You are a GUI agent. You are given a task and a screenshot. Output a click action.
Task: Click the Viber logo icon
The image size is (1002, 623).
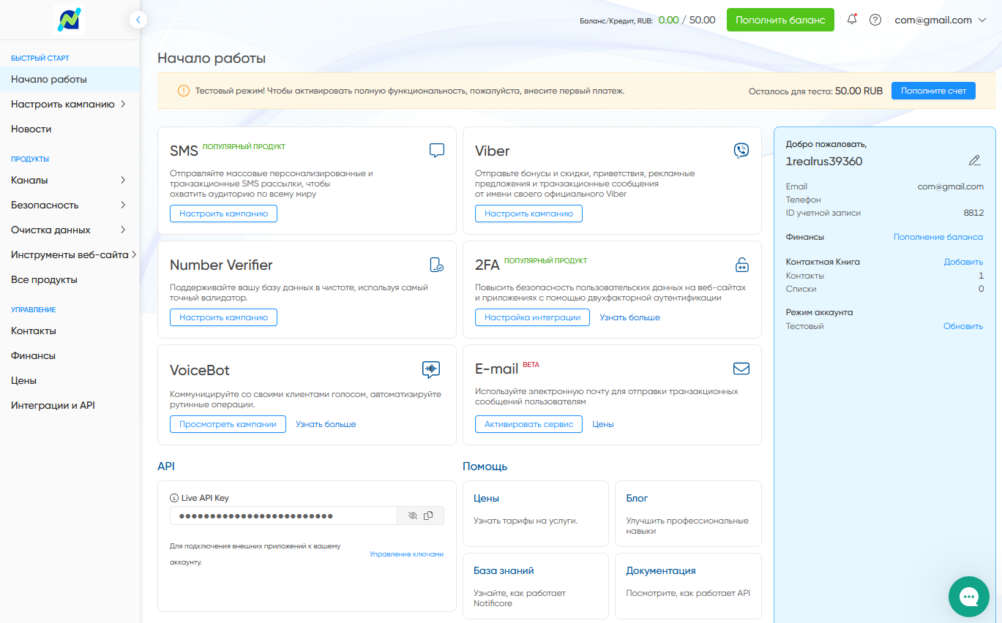[741, 151]
